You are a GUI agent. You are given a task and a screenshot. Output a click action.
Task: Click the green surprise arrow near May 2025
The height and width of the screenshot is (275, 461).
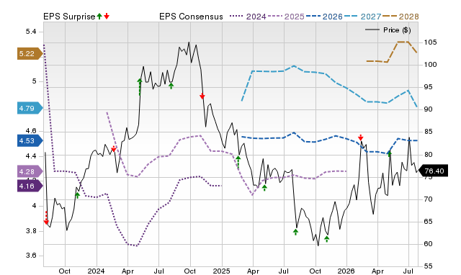click(264, 188)
